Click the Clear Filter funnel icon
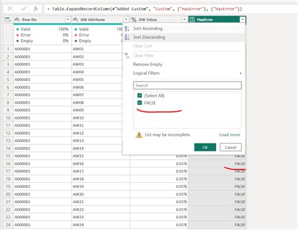 coord(127,56)
